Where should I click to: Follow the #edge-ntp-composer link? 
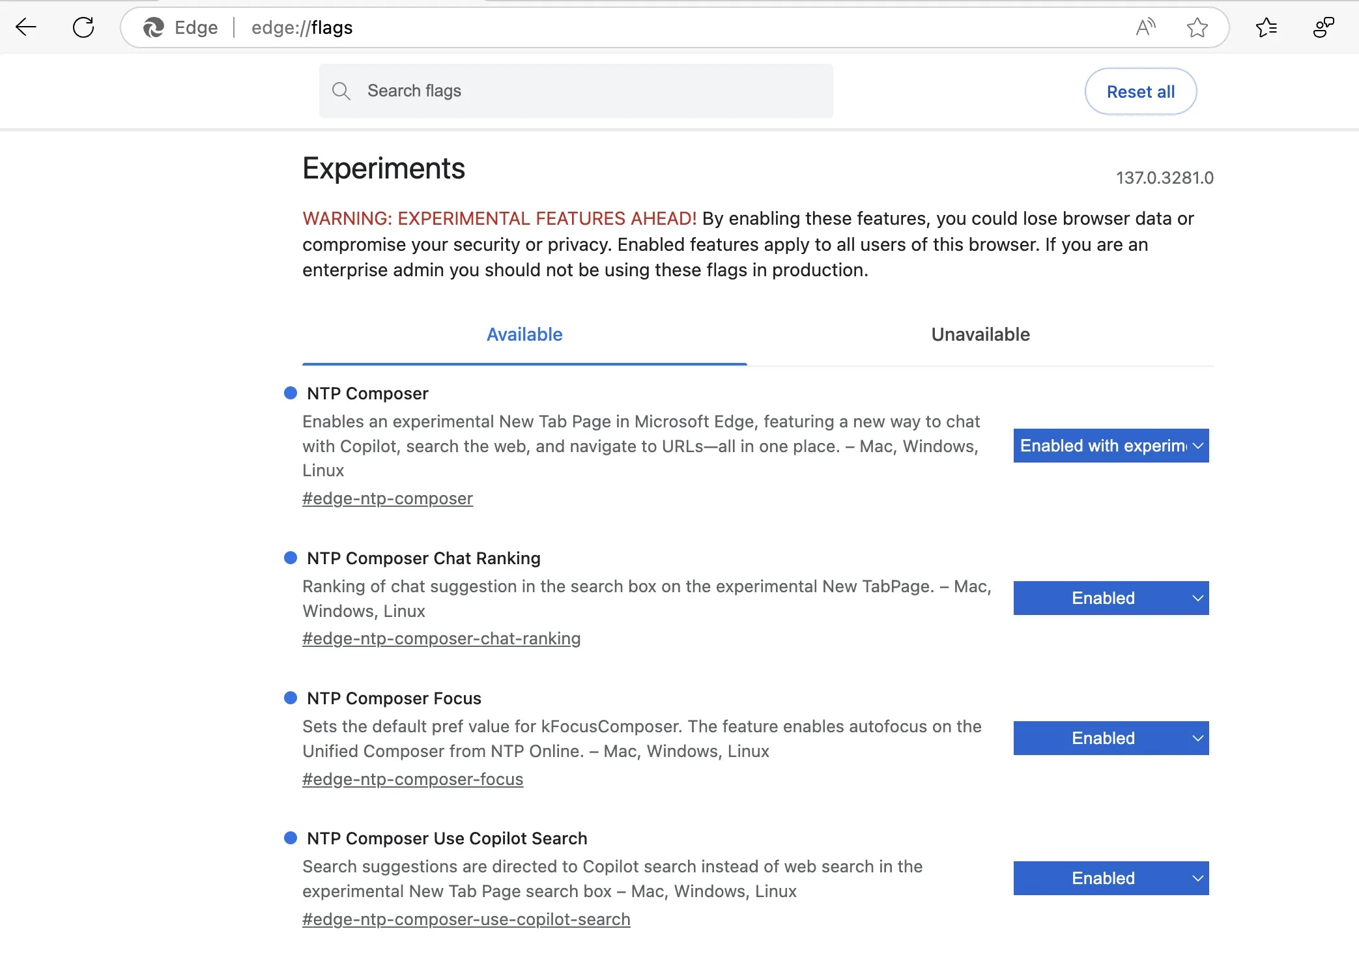coord(387,498)
